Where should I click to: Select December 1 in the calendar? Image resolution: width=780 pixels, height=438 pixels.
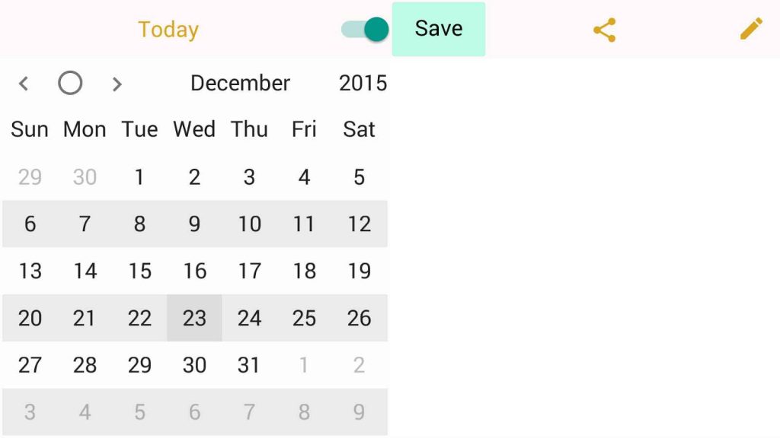click(139, 177)
